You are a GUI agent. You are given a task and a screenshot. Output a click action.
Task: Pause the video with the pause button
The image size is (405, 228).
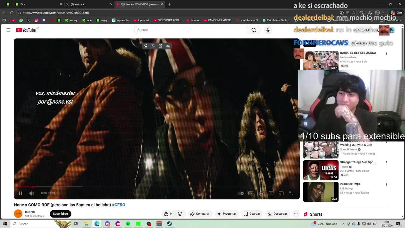tap(21, 193)
